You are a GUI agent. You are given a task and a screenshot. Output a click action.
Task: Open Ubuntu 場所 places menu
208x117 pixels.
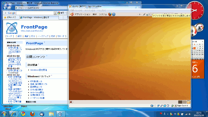coord(94,14)
